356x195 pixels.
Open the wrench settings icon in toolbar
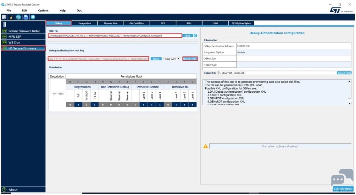pyautogui.click(x=18, y=17)
